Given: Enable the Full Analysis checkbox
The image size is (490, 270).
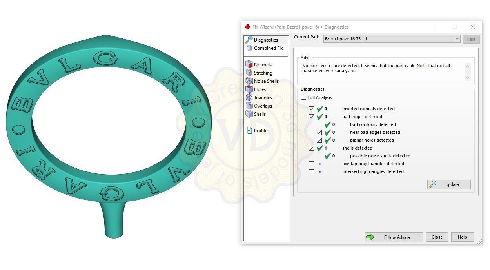Looking at the screenshot, I should (304, 97).
